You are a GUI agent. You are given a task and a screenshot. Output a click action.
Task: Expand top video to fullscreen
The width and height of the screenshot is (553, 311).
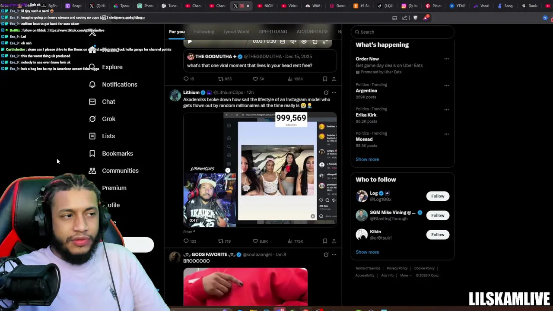(x=325, y=41)
